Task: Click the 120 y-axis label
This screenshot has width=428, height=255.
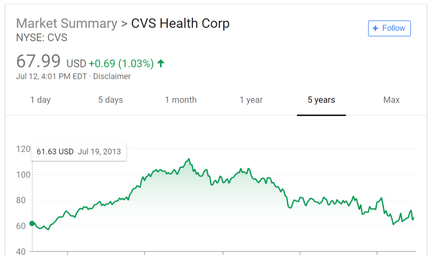Action: pyautogui.click(x=23, y=149)
